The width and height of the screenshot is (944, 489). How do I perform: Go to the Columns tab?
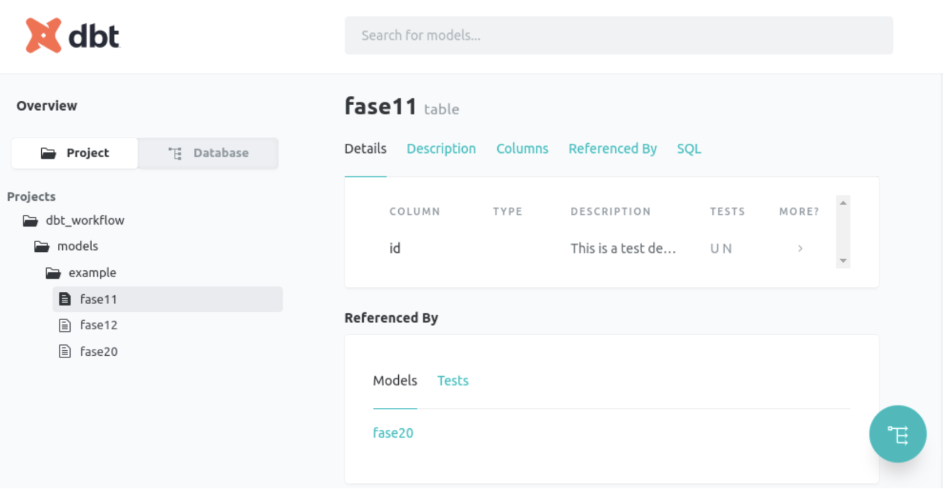pos(522,149)
